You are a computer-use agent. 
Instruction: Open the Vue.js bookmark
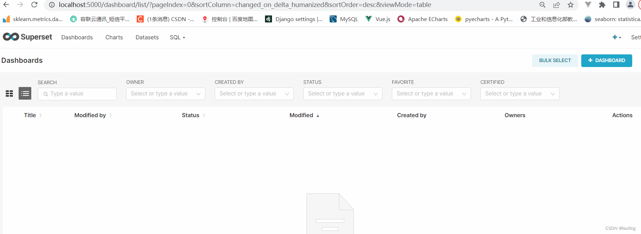(378, 19)
